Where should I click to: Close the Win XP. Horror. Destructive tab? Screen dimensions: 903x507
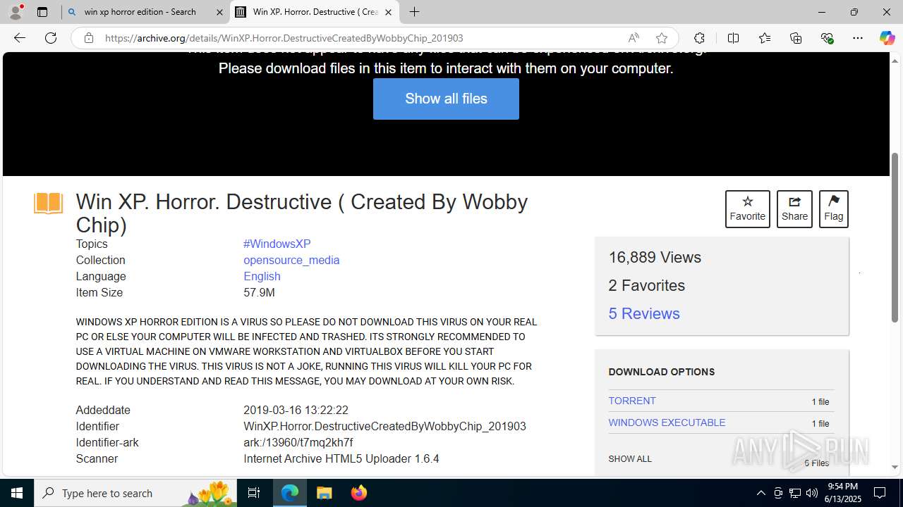[388, 12]
